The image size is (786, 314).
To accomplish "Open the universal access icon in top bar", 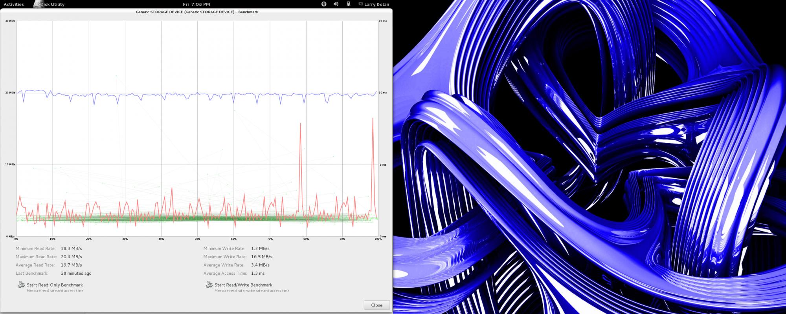I will coord(324,4).
